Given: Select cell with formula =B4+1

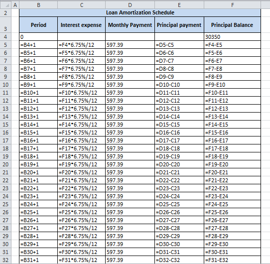Looking at the screenshot, I should point(38,45).
